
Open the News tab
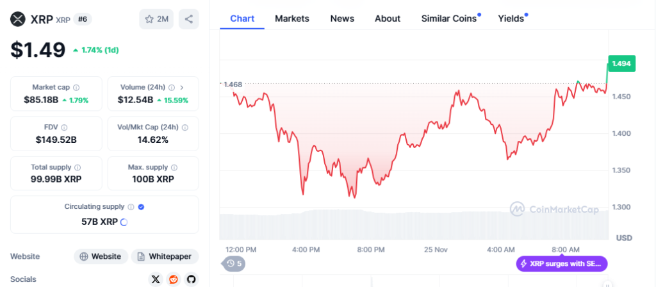click(x=342, y=19)
